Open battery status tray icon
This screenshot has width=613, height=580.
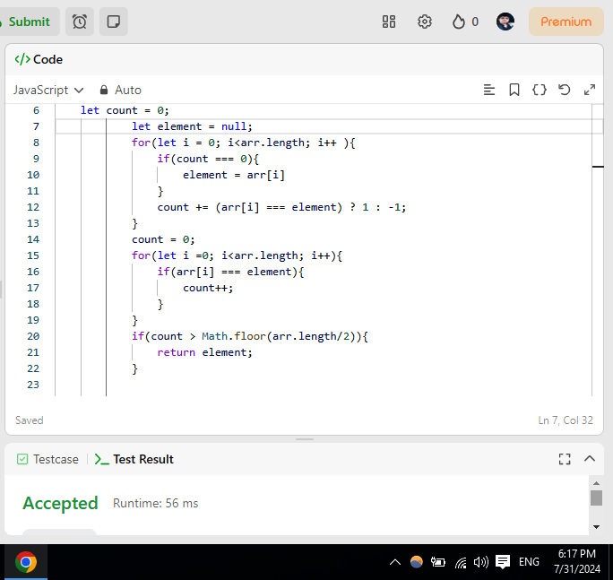(x=438, y=562)
